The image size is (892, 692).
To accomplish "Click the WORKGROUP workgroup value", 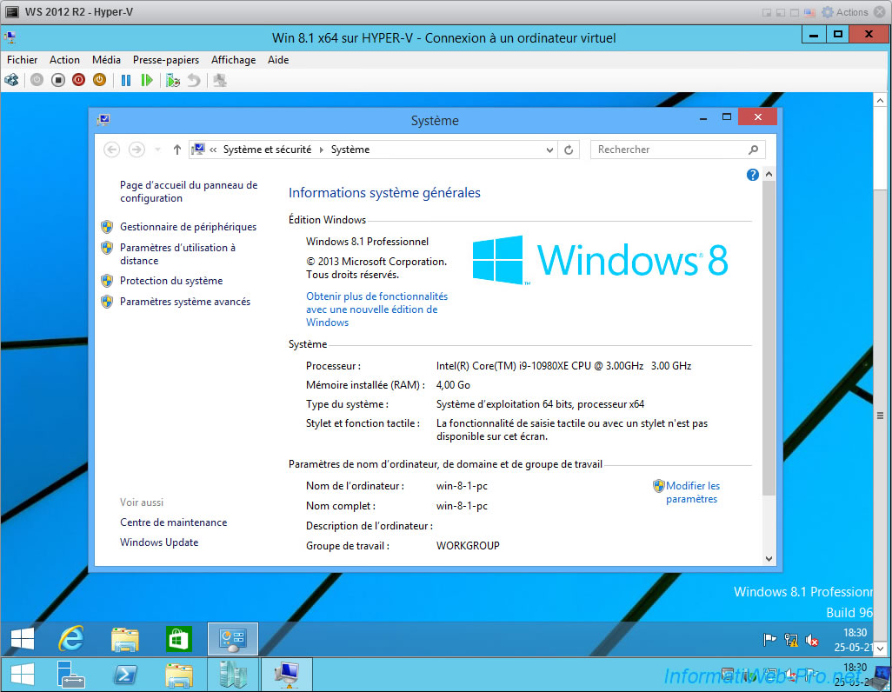I will point(468,546).
